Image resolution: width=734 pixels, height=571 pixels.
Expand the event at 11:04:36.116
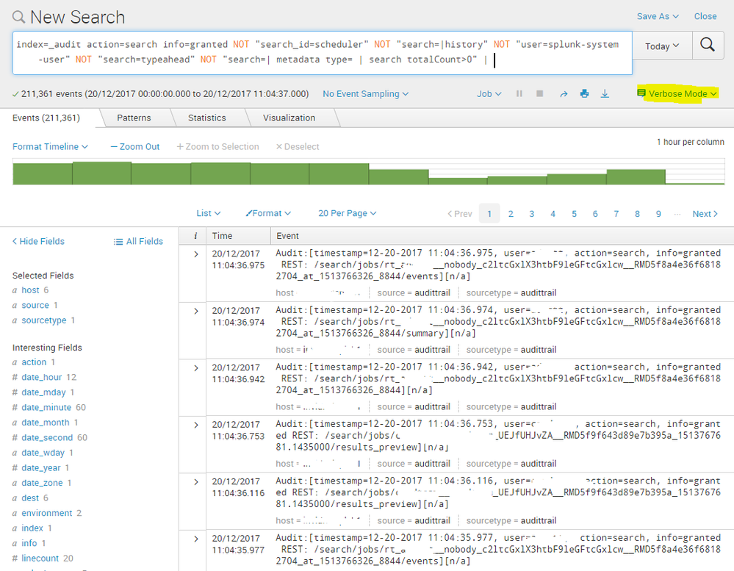[x=196, y=482]
